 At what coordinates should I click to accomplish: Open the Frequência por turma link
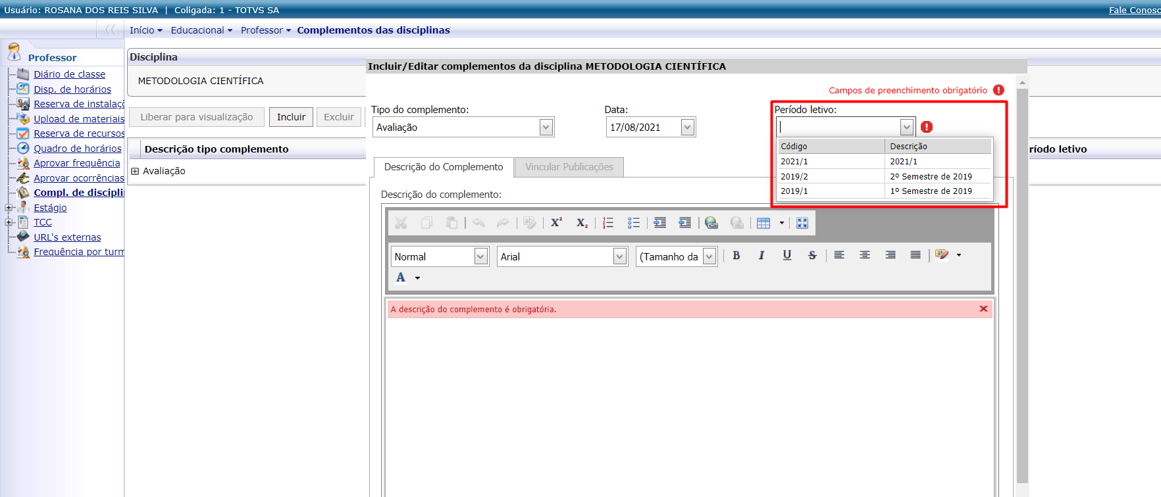point(79,252)
